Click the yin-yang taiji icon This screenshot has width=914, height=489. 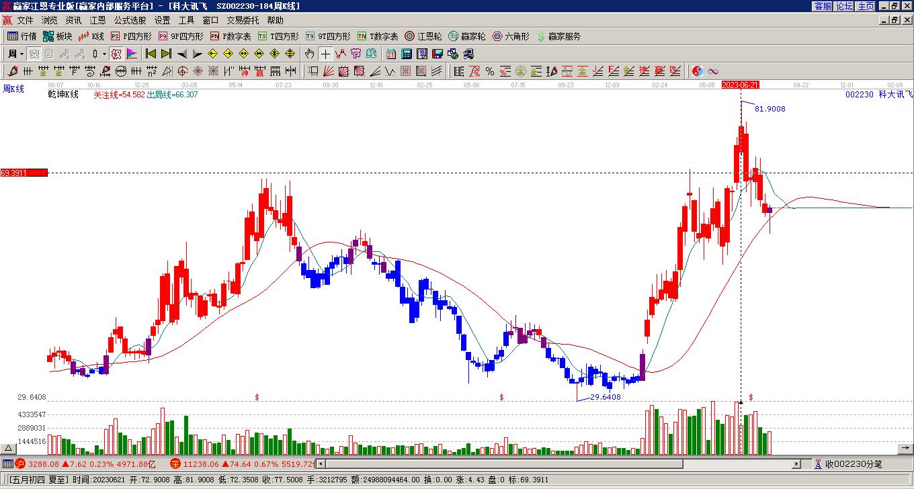(698, 71)
